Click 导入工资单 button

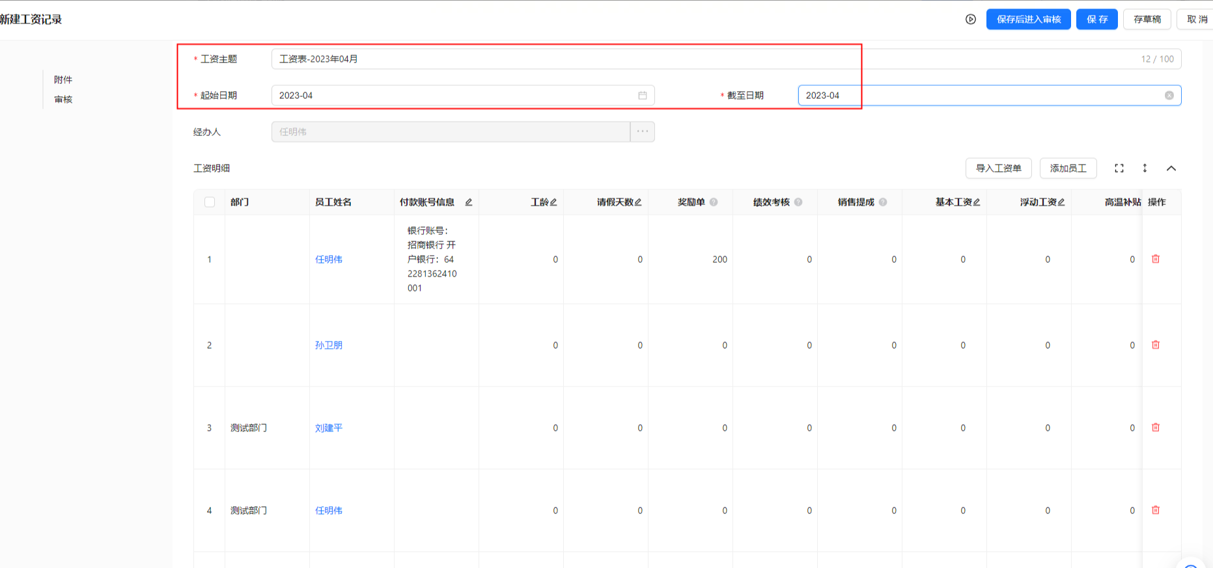coord(999,169)
